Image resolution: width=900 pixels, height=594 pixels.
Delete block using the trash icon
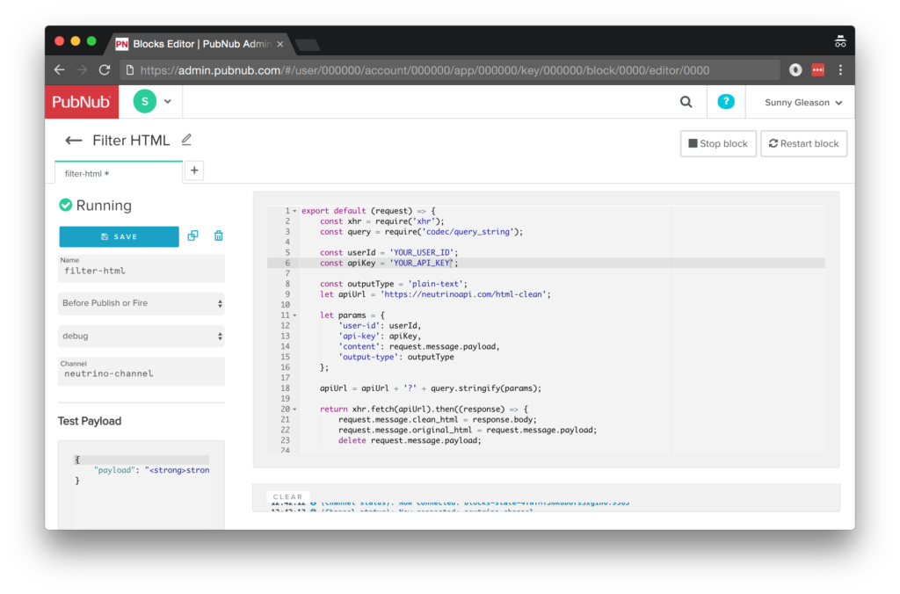[219, 235]
